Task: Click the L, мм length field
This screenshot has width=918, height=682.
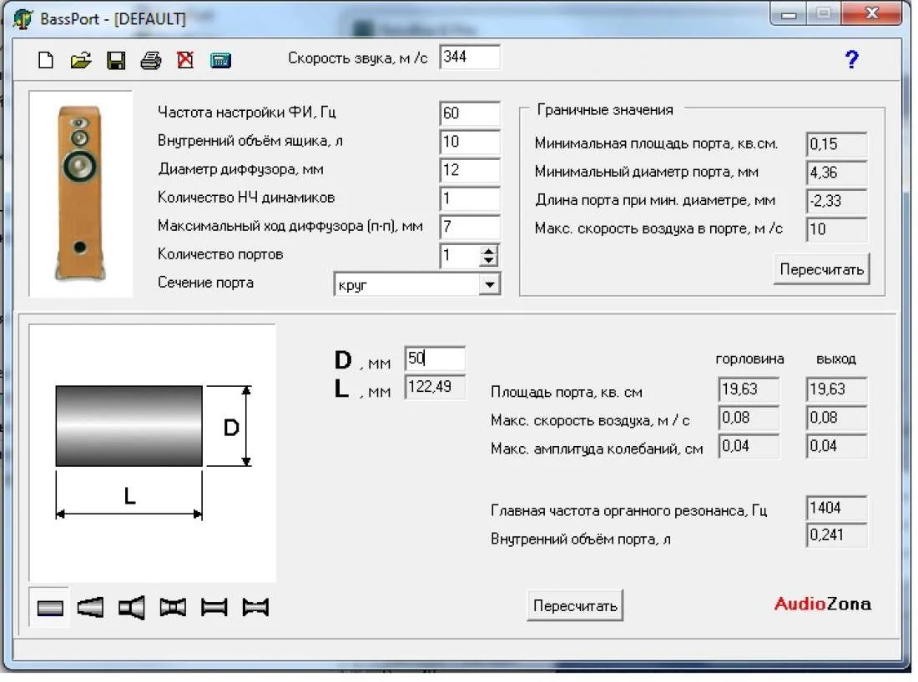Action: (435, 387)
